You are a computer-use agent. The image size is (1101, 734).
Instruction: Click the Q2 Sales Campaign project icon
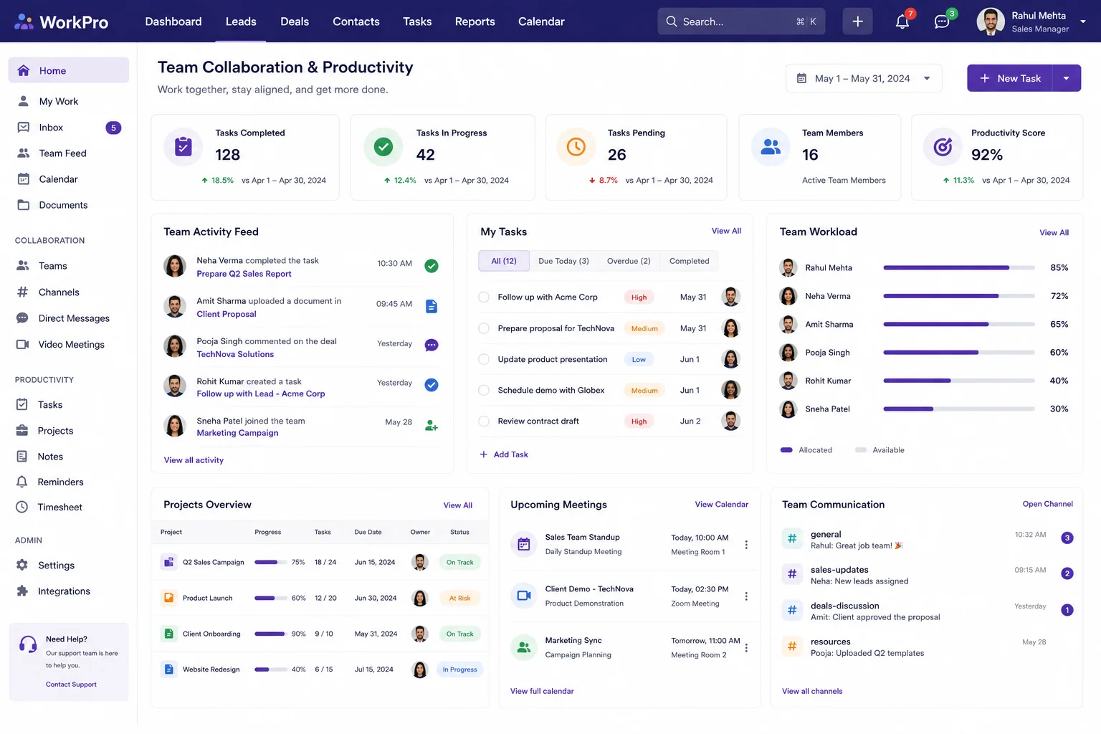(168, 562)
